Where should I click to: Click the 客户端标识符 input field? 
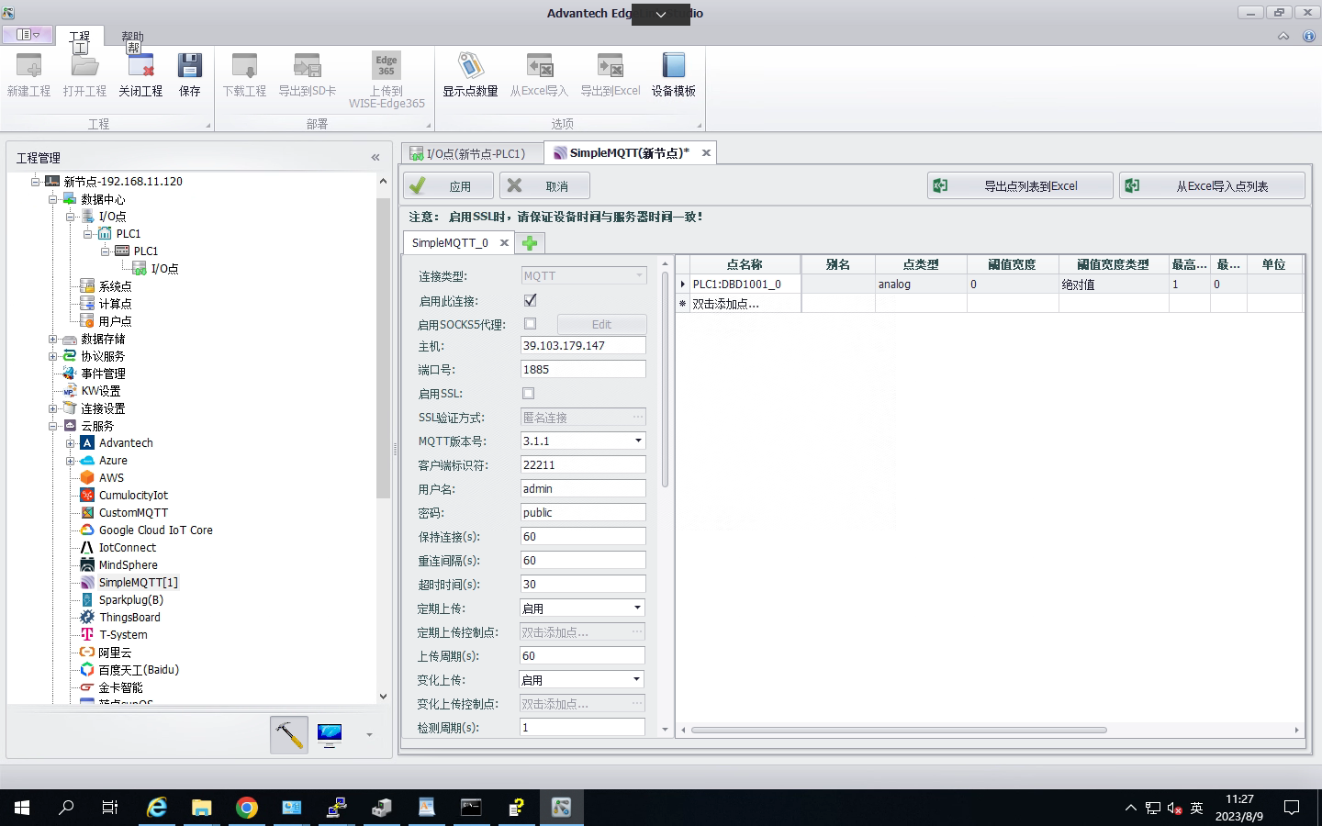point(583,464)
